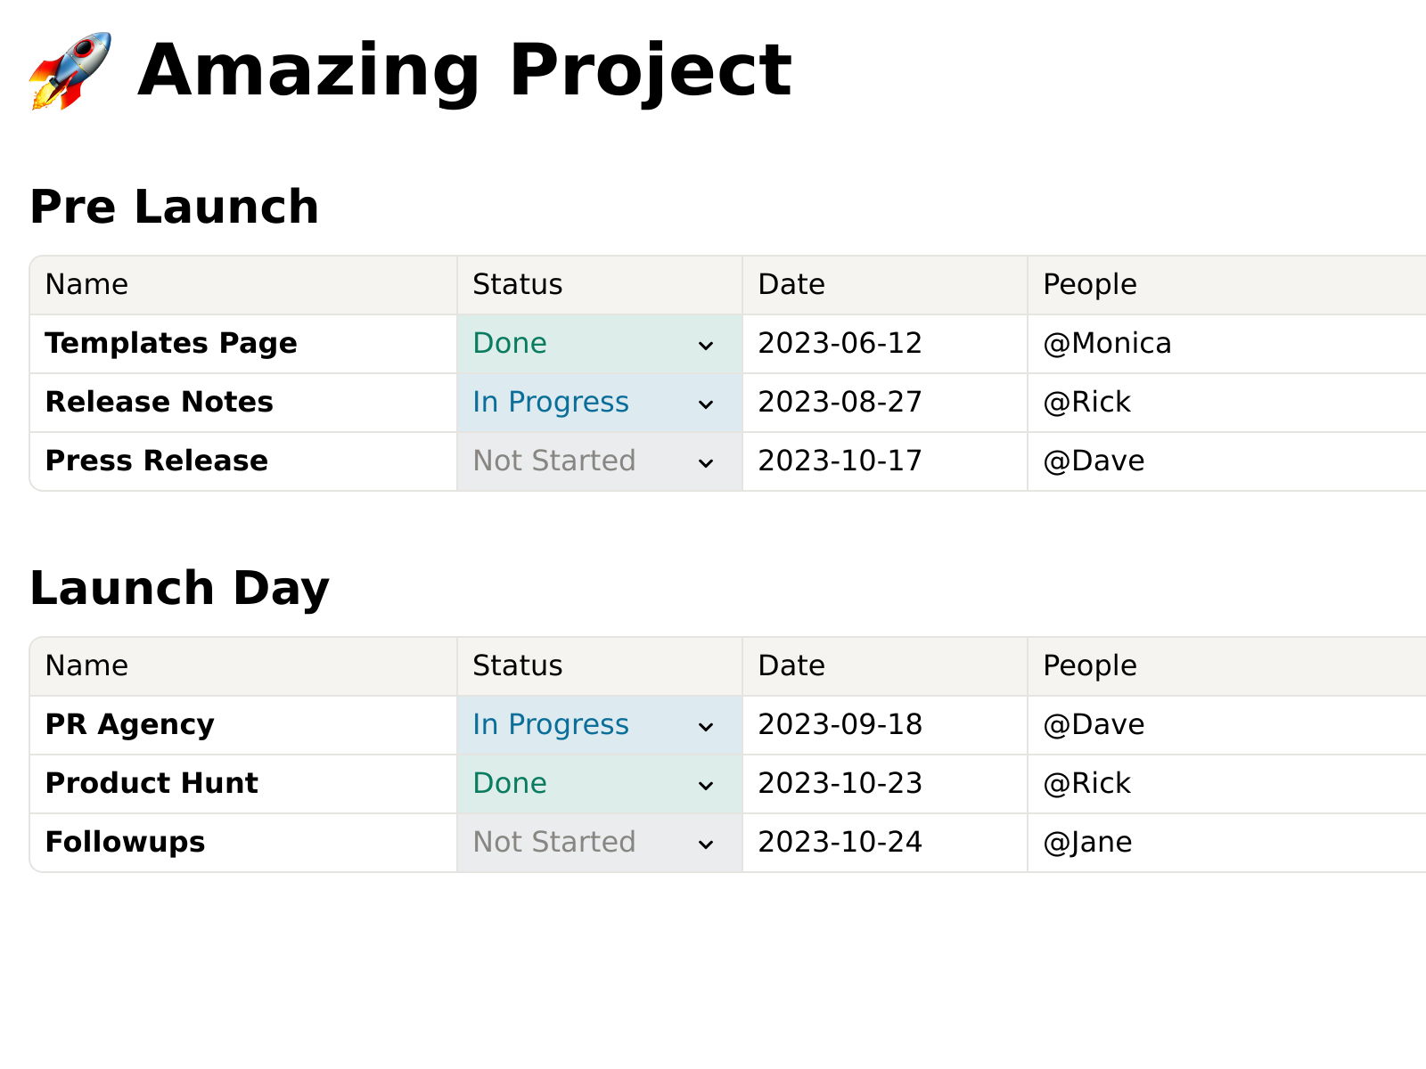Change the Press Release status dropdown
Viewport: 1426px width, 1069px height.
pyautogui.click(x=599, y=461)
